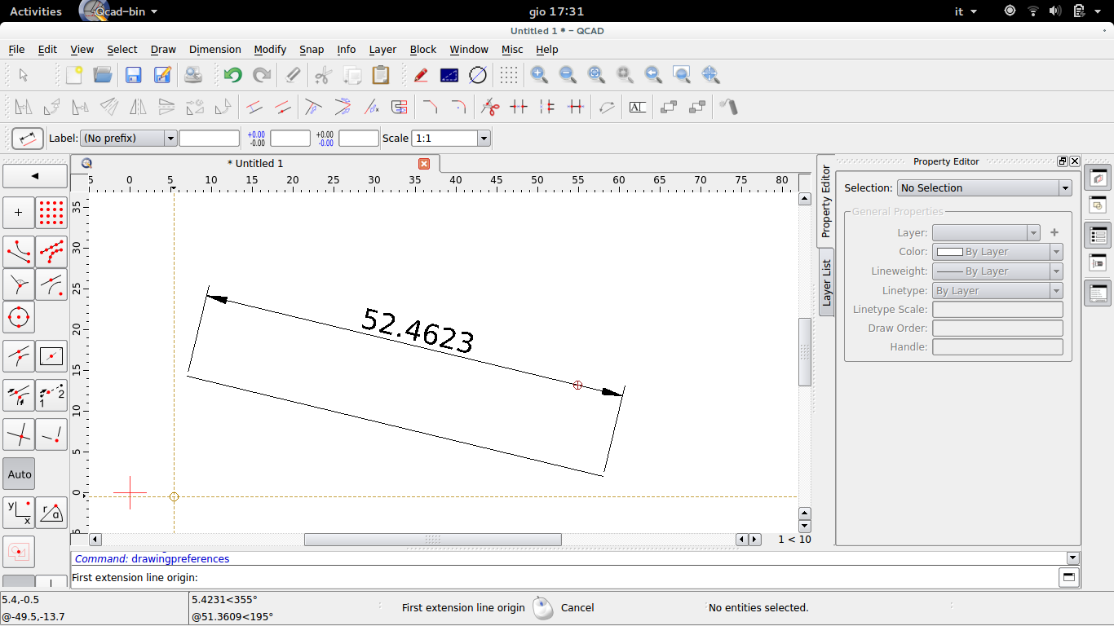Open a file with folder icon

click(103, 75)
